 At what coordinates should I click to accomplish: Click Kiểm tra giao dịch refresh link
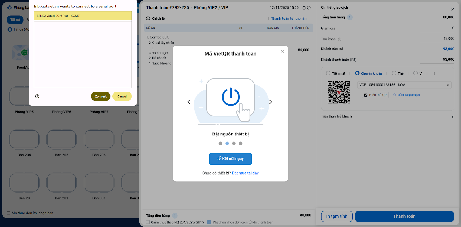(x=406, y=95)
